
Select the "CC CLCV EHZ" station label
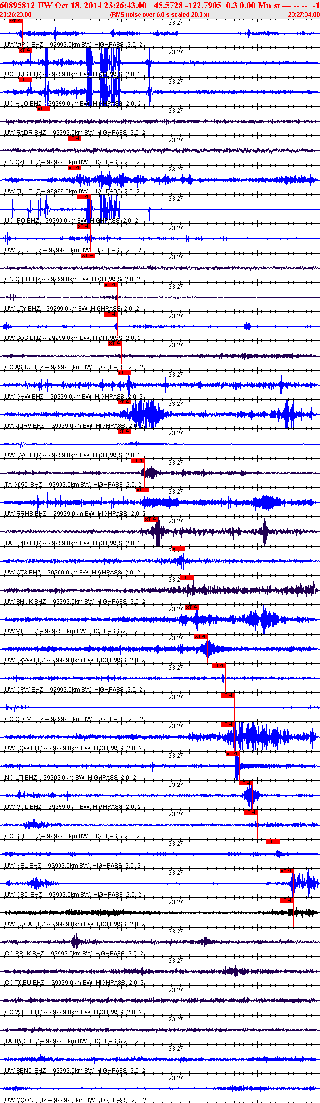24,719
